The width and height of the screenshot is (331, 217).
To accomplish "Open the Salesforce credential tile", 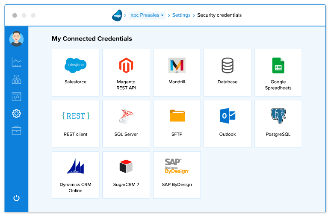I will [75, 72].
